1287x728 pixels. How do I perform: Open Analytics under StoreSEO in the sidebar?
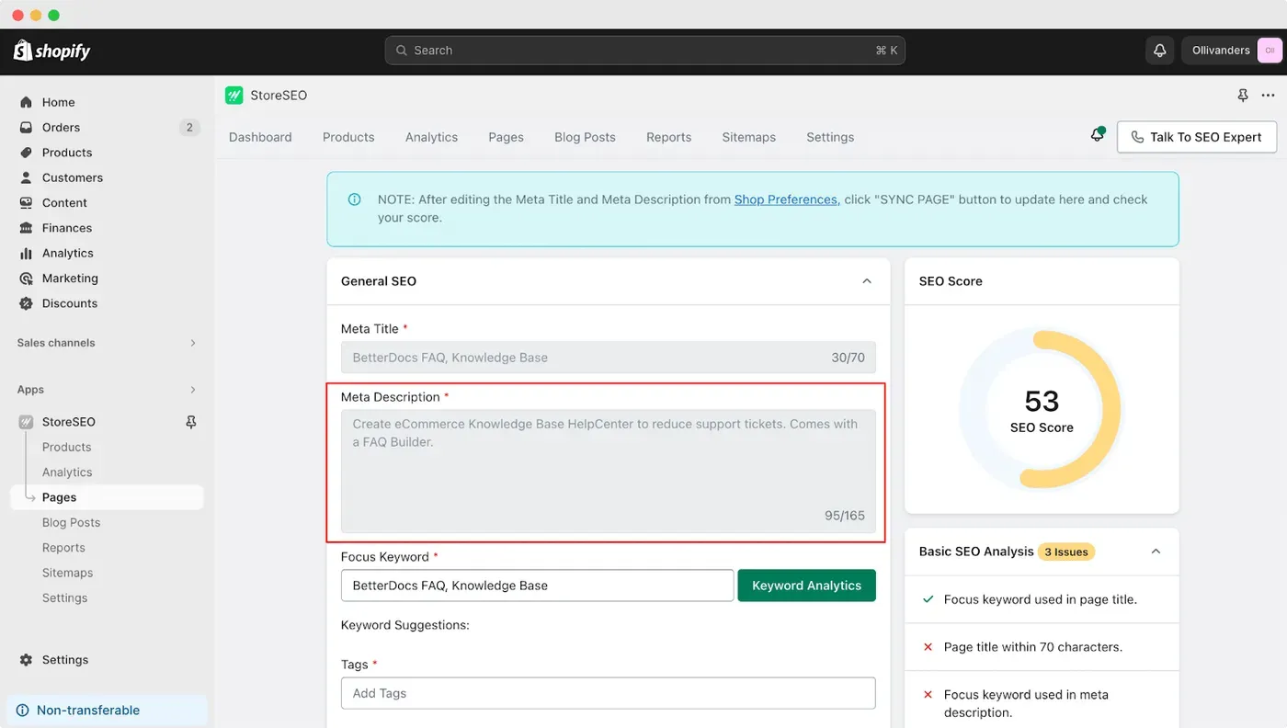67,472
